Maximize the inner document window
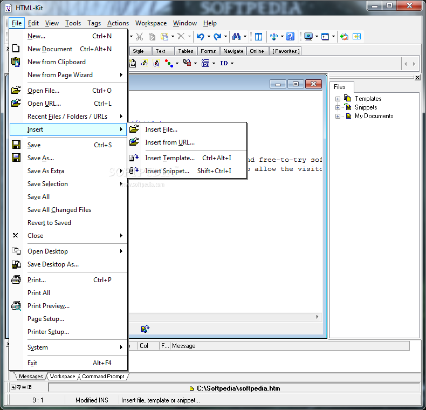The width and height of the screenshot is (426, 410). [296, 84]
